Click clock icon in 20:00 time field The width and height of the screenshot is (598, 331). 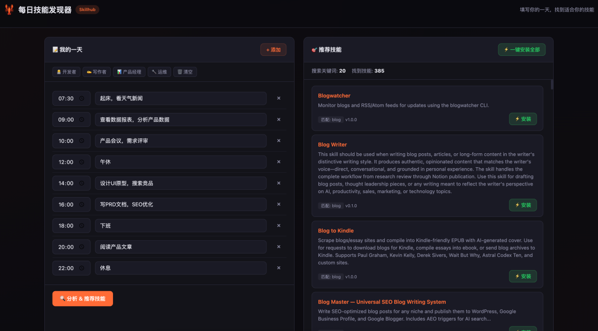(82, 247)
